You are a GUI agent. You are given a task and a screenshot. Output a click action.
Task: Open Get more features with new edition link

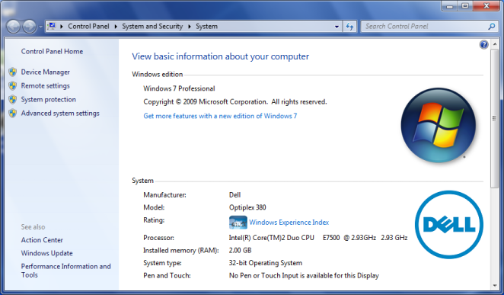point(220,116)
